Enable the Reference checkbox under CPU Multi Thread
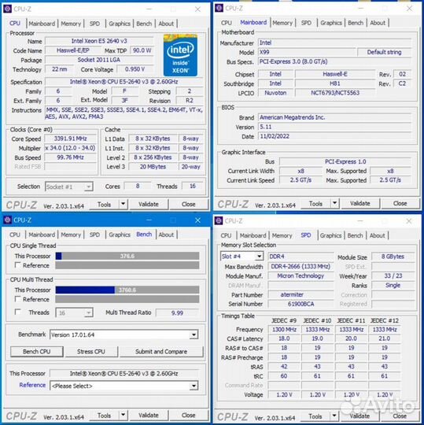 click(17, 299)
